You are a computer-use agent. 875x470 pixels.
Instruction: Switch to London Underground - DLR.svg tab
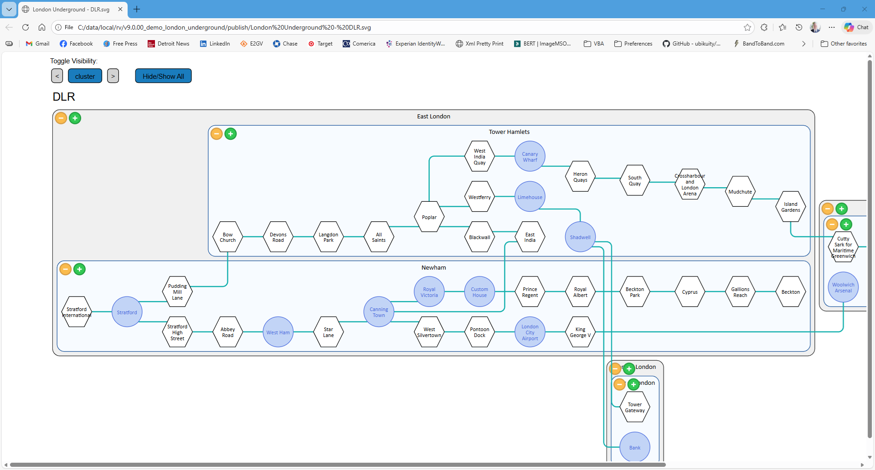click(x=71, y=9)
